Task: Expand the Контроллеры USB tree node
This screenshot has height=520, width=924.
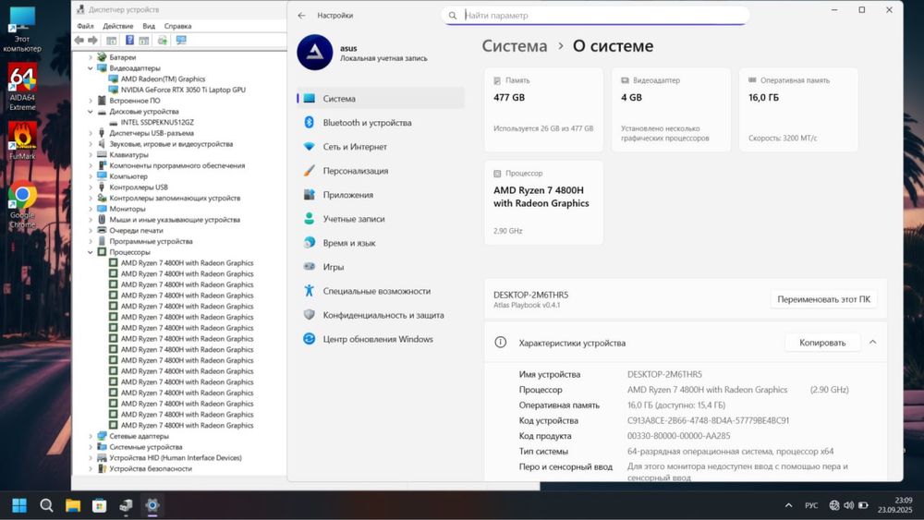Action: (x=91, y=187)
